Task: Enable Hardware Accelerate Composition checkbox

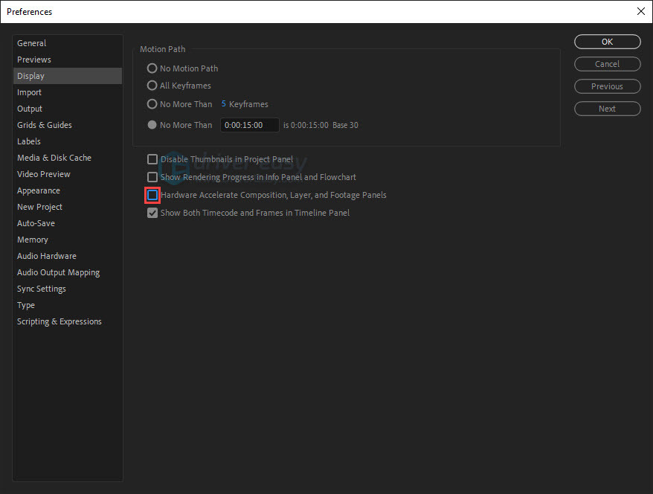Action: 152,195
